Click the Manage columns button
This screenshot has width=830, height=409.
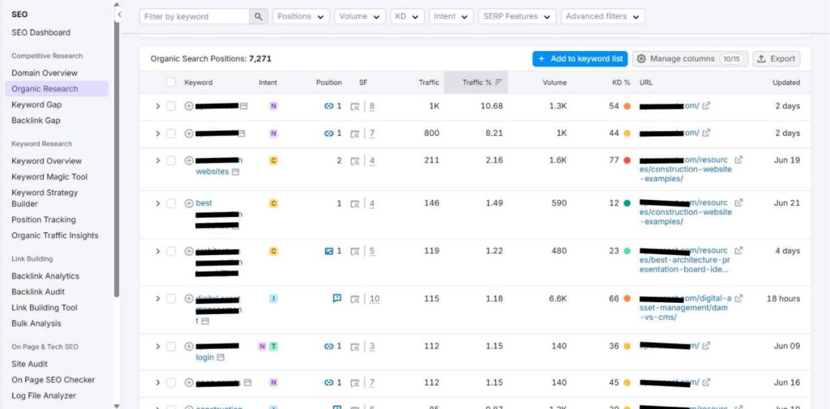pos(690,59)
